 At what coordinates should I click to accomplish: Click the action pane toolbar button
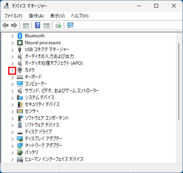[x=47, y=25]
